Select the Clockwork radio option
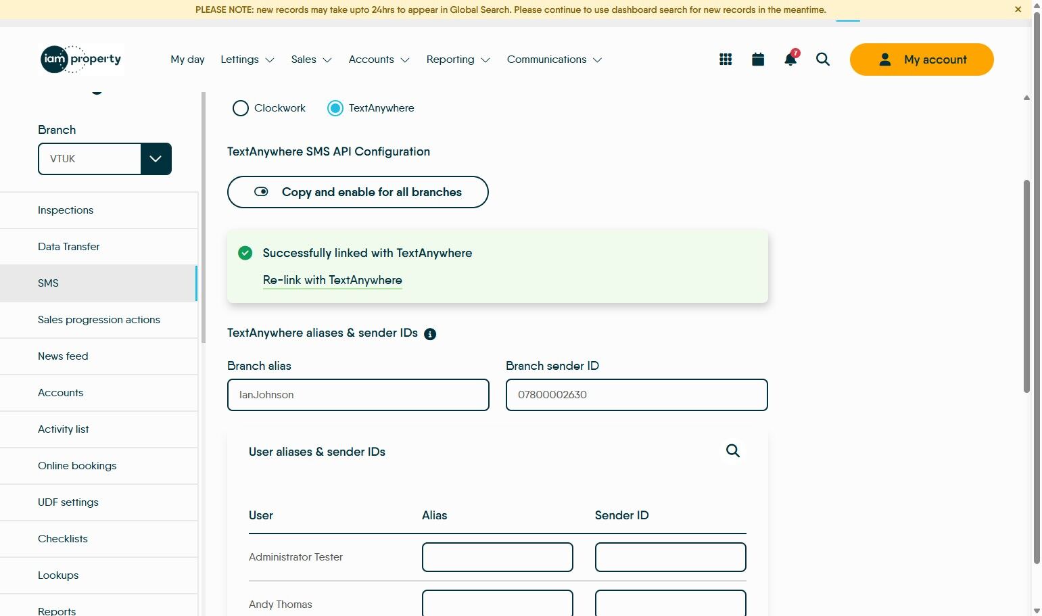 (x=241, y=108)
